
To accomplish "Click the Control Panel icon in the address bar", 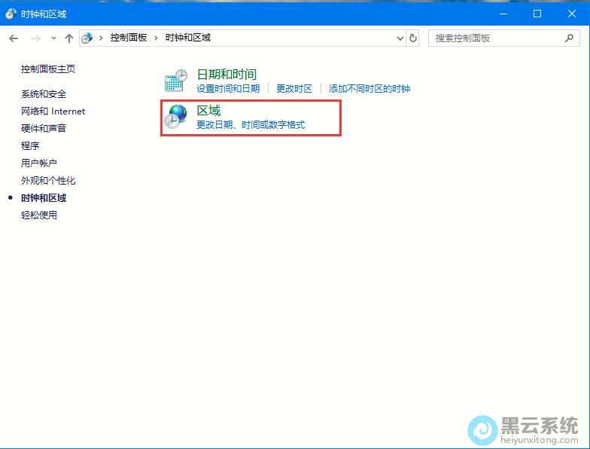I will click(x=87, y=38).
